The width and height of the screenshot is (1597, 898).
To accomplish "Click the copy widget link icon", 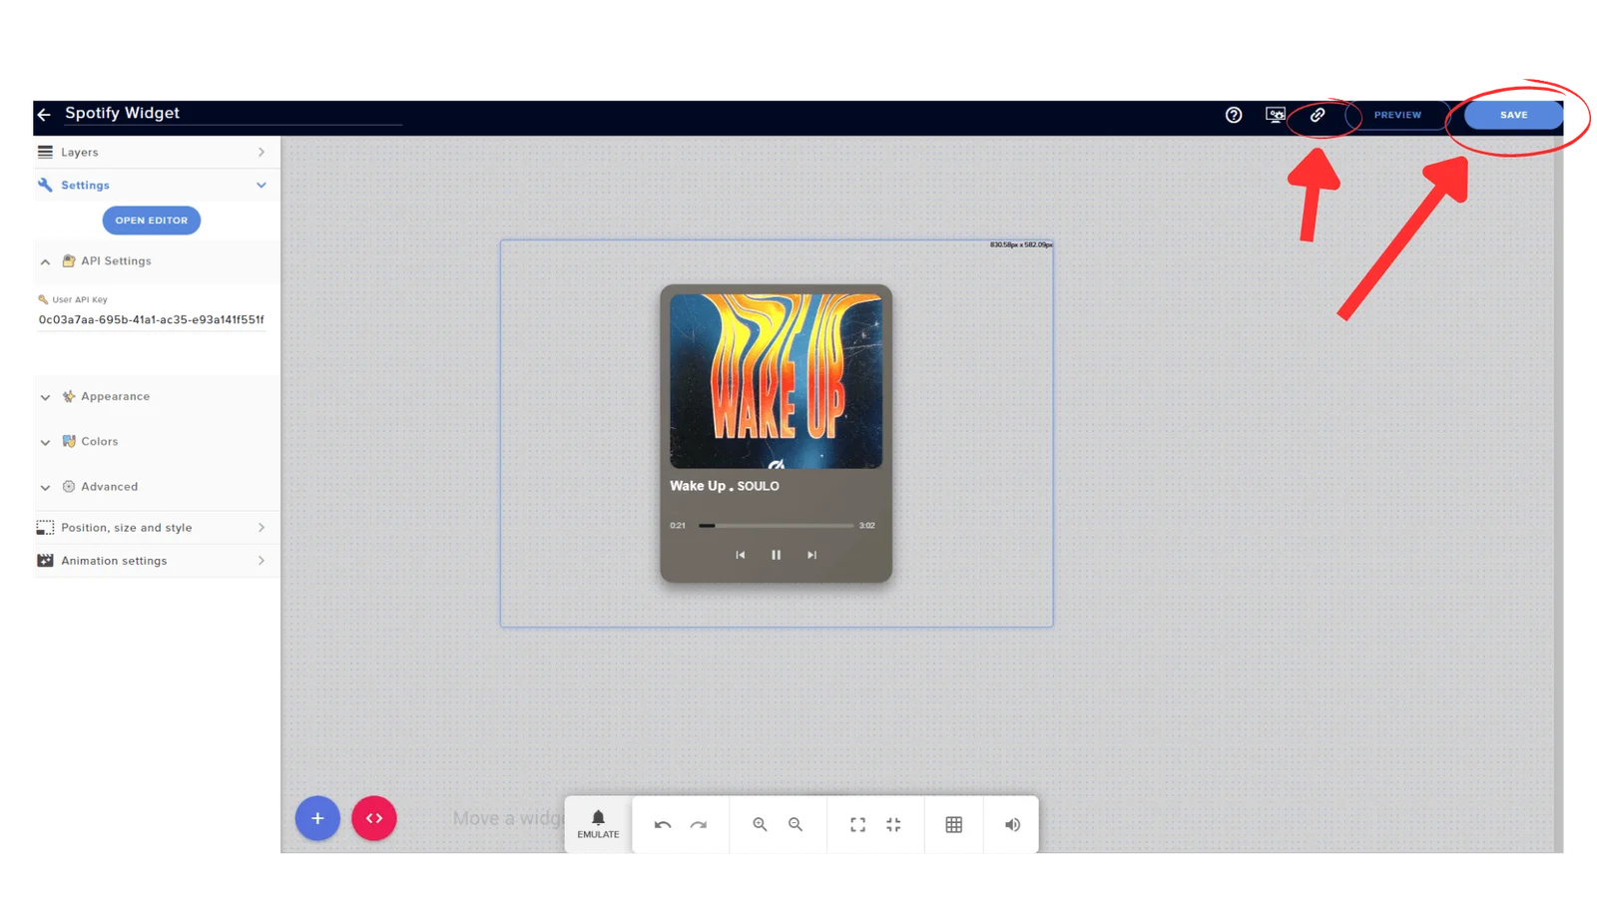I will [x=1318, y=115].
